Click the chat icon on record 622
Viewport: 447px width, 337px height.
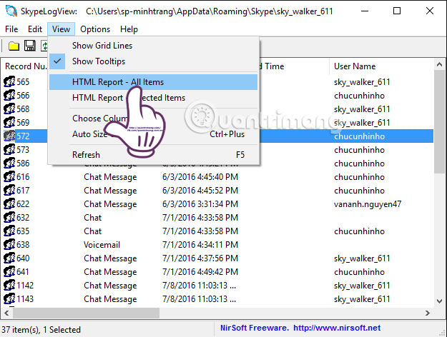click(9, 203)
